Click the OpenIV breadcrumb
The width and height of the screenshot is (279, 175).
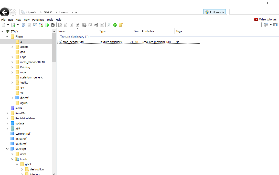coord(31,12)
